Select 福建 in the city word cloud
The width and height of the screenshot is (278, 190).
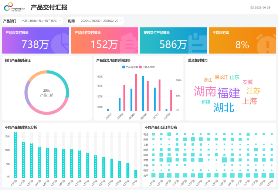click(228, 92)
